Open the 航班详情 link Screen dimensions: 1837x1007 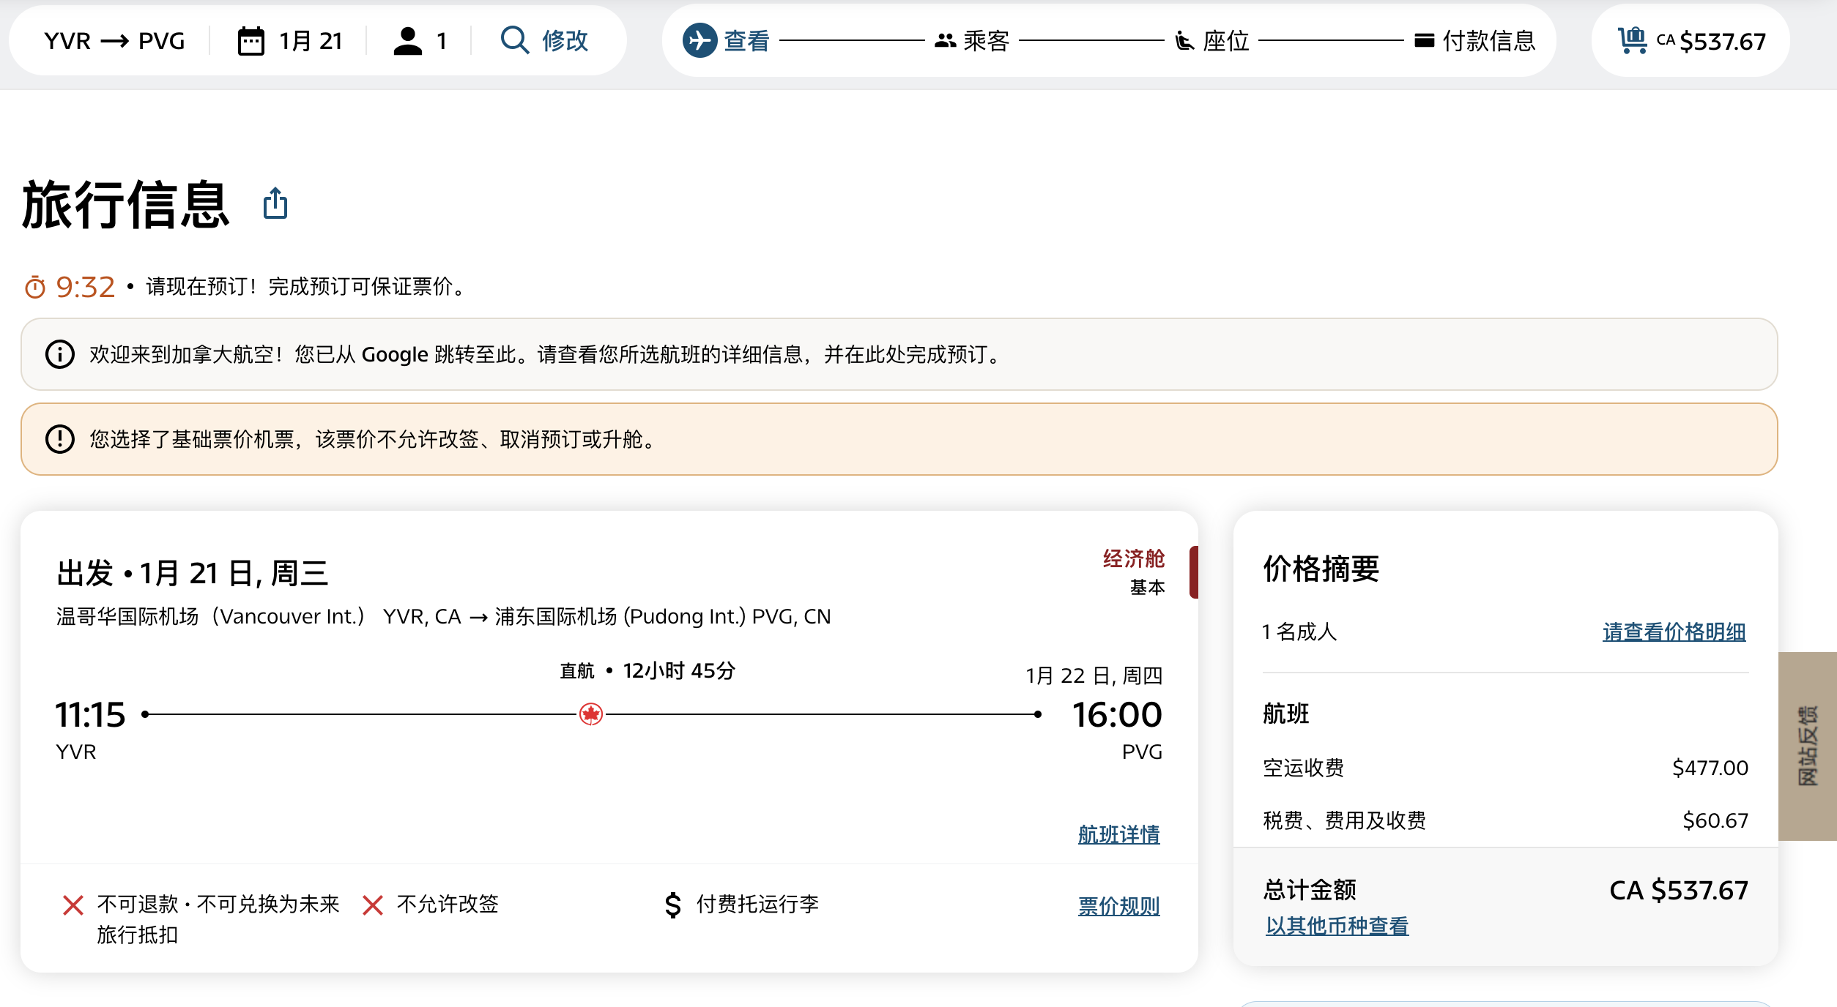1118,834
